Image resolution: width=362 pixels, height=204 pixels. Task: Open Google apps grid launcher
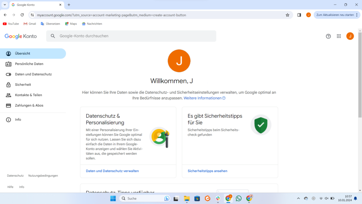point(339,36)
